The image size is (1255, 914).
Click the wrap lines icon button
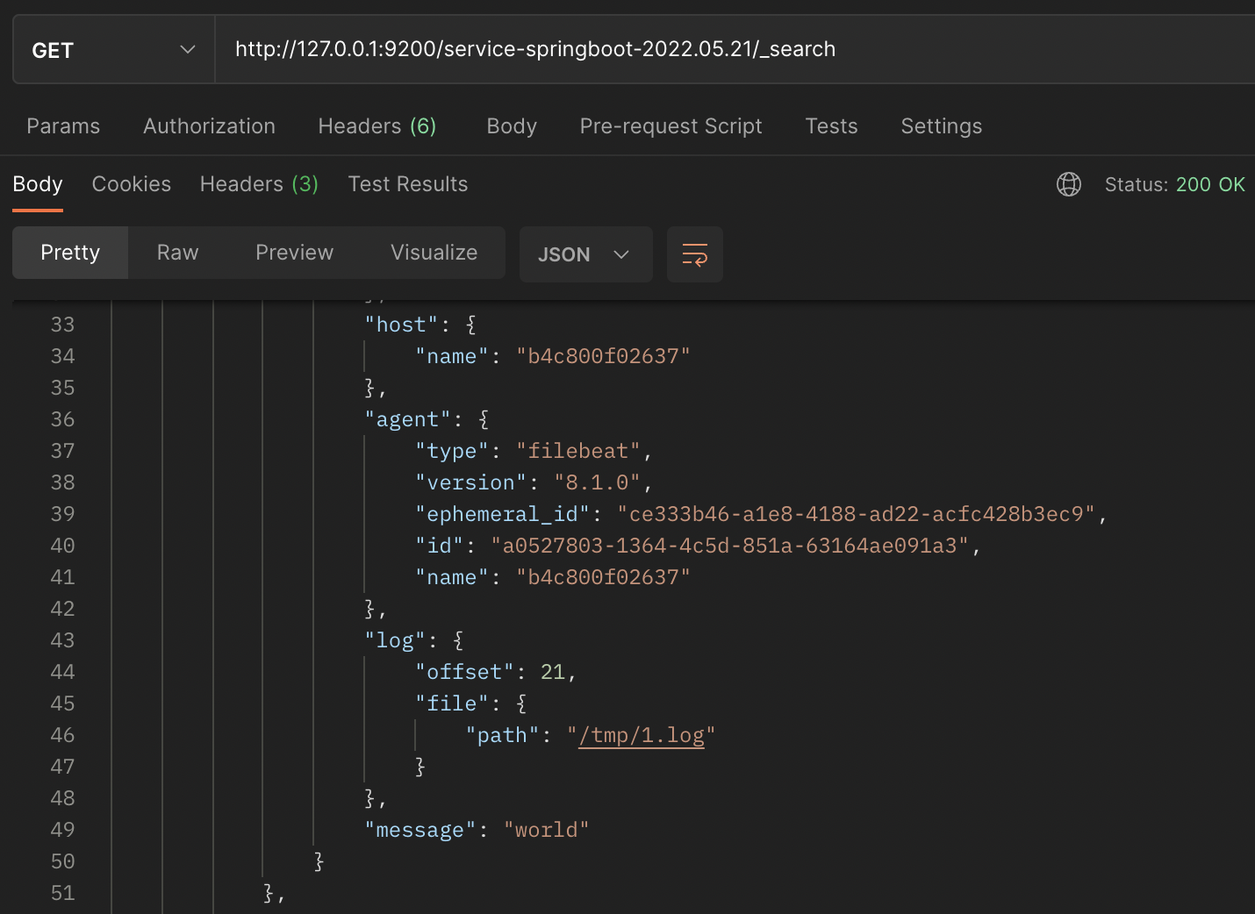pyautogui.click(x=694, y=254)
